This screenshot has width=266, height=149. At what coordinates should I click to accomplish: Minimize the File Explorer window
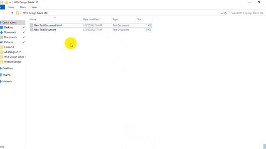pyautogui.click(x=250, y=2)
